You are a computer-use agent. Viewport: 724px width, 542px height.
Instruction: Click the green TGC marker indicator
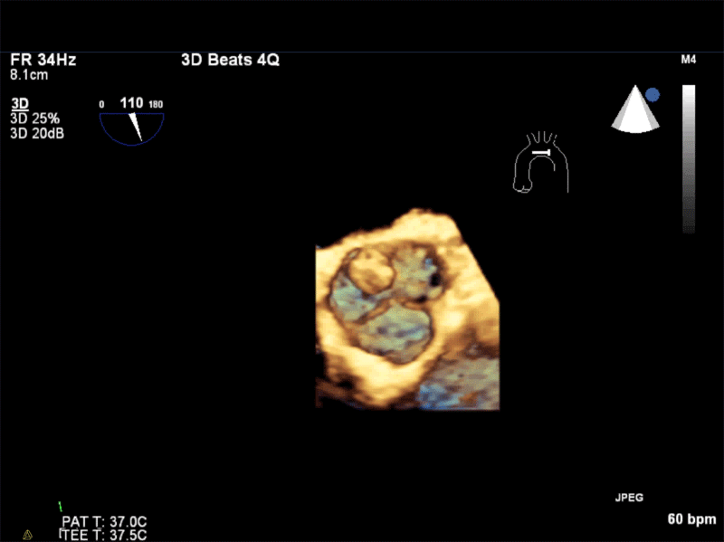[x=60, y=505]
